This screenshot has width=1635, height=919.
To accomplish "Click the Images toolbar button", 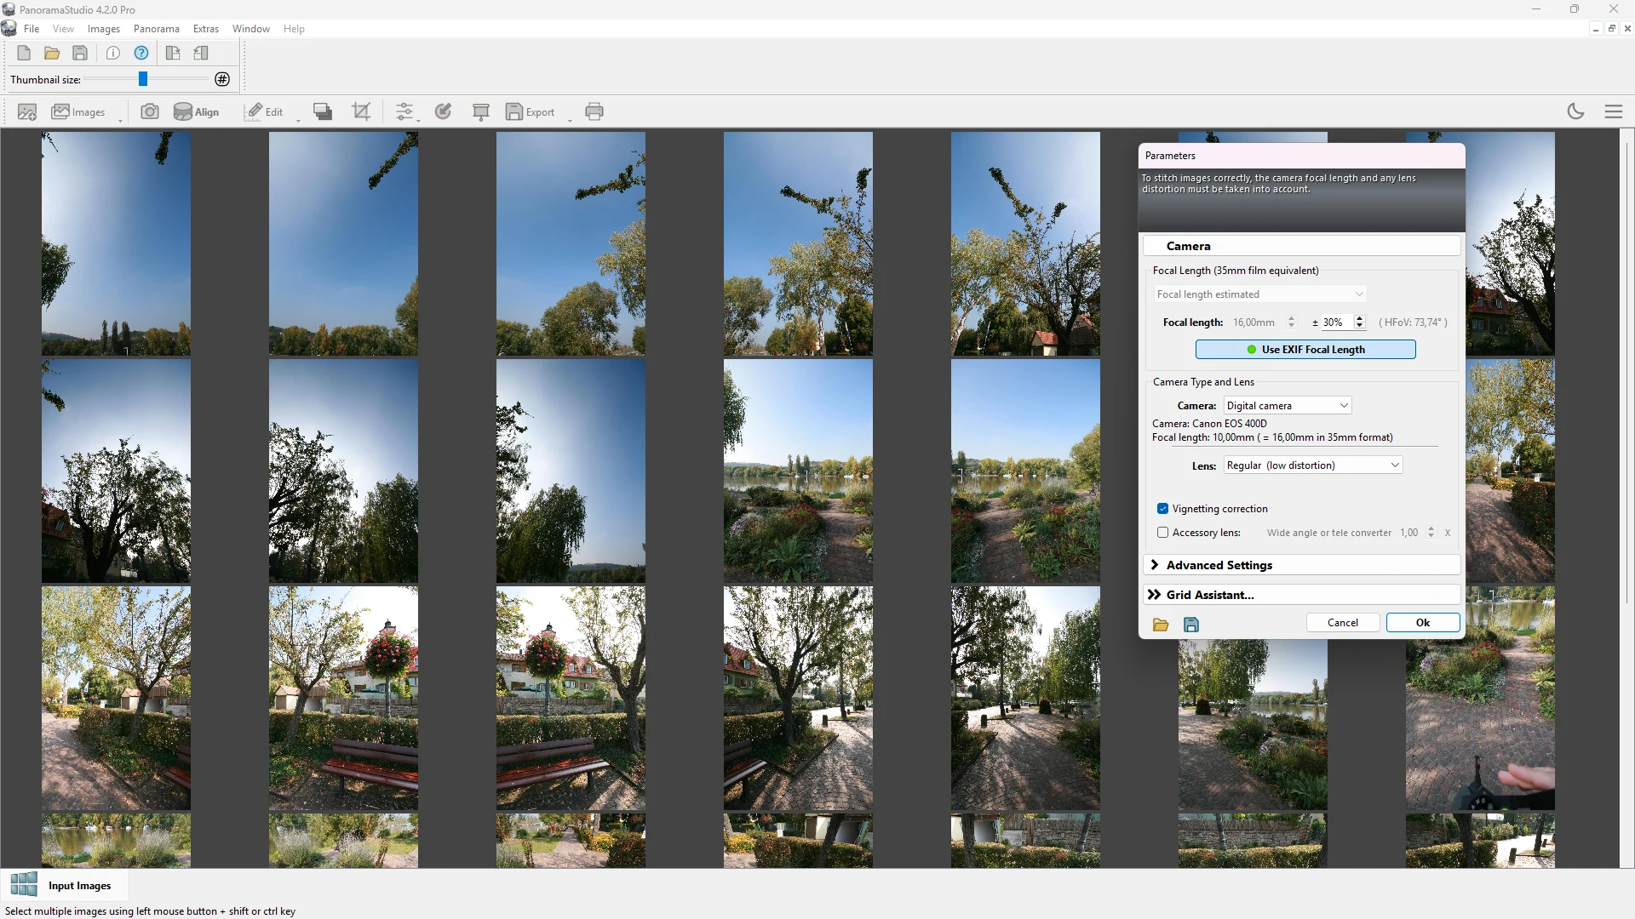I will [x=78, y=111].
